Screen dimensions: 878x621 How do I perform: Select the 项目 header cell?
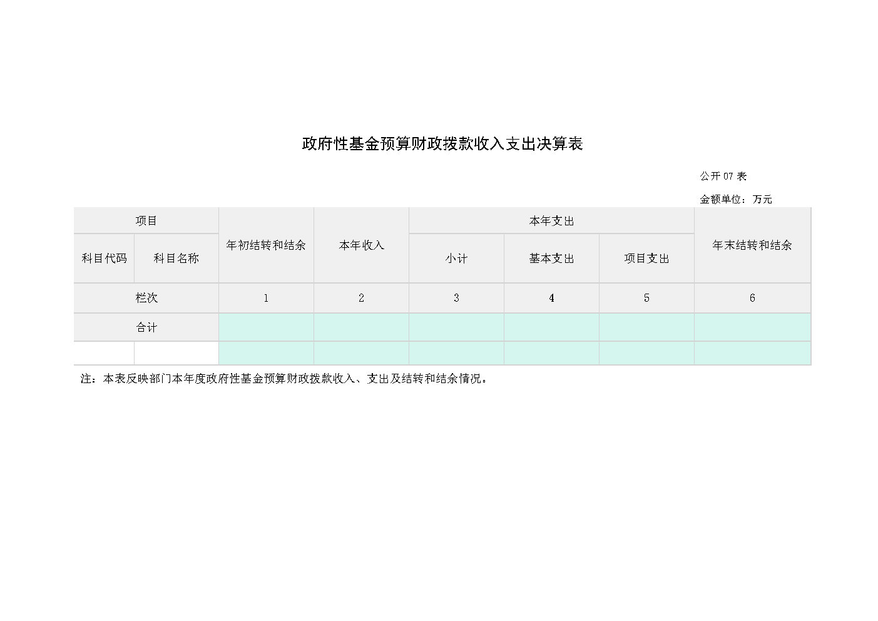[146, 221]
